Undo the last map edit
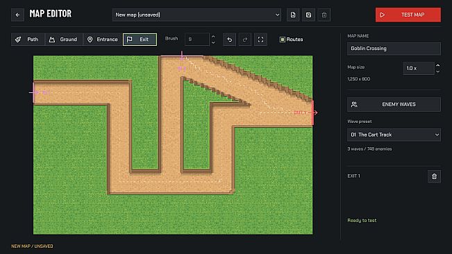The height and width of the screenshot is (254, 452). point(229,40)
